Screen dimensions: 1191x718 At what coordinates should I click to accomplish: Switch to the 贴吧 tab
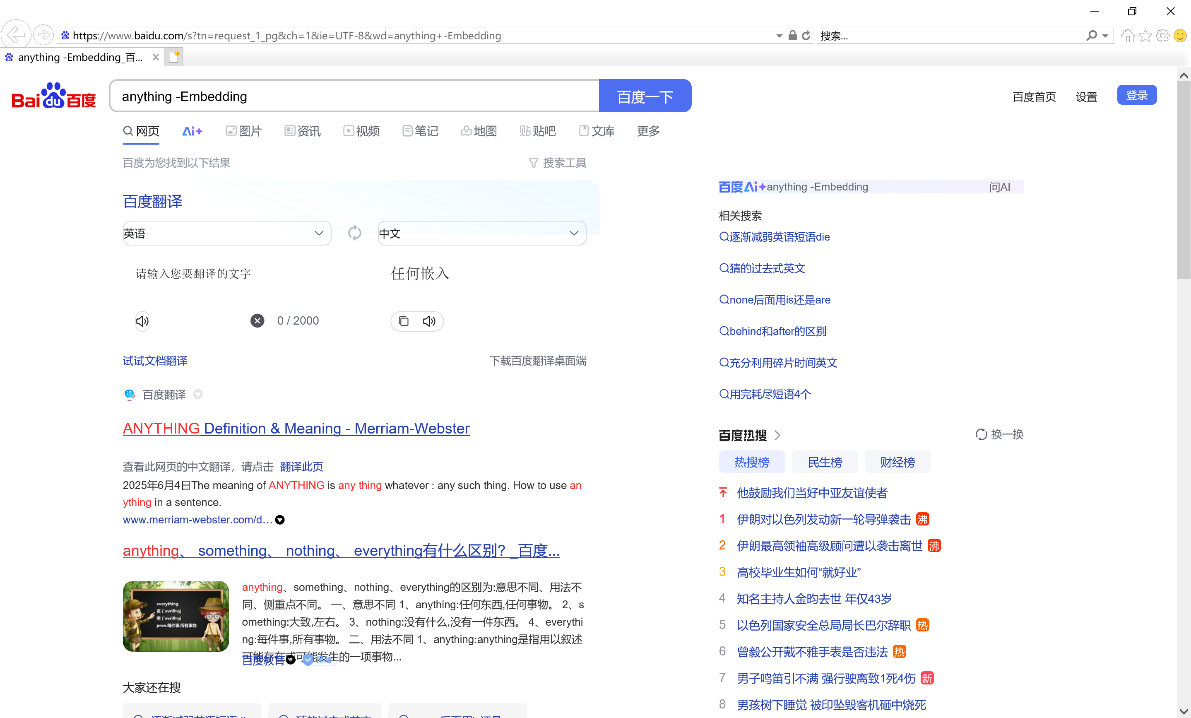(x=537, y=131)
